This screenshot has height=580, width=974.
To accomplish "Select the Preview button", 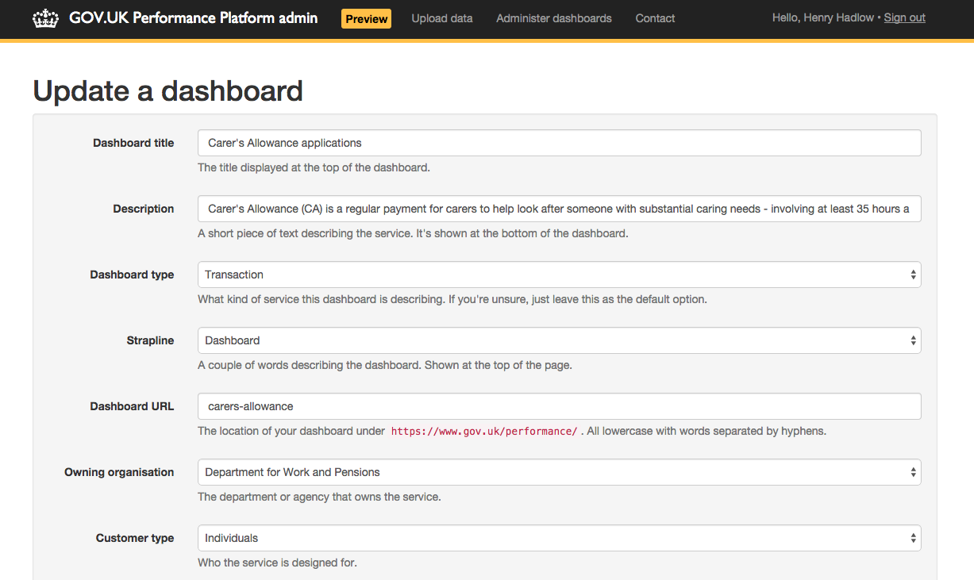I will click(x=366, y=17).
